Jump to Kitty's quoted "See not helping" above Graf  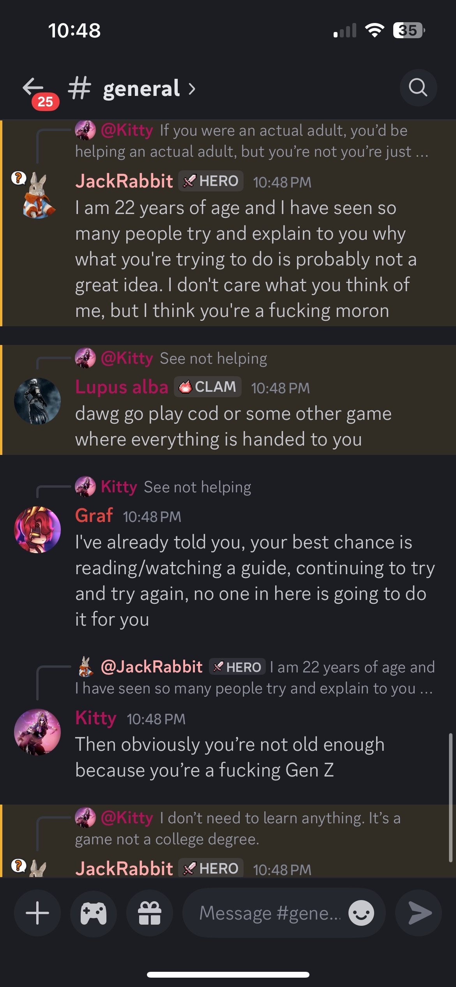197,487
